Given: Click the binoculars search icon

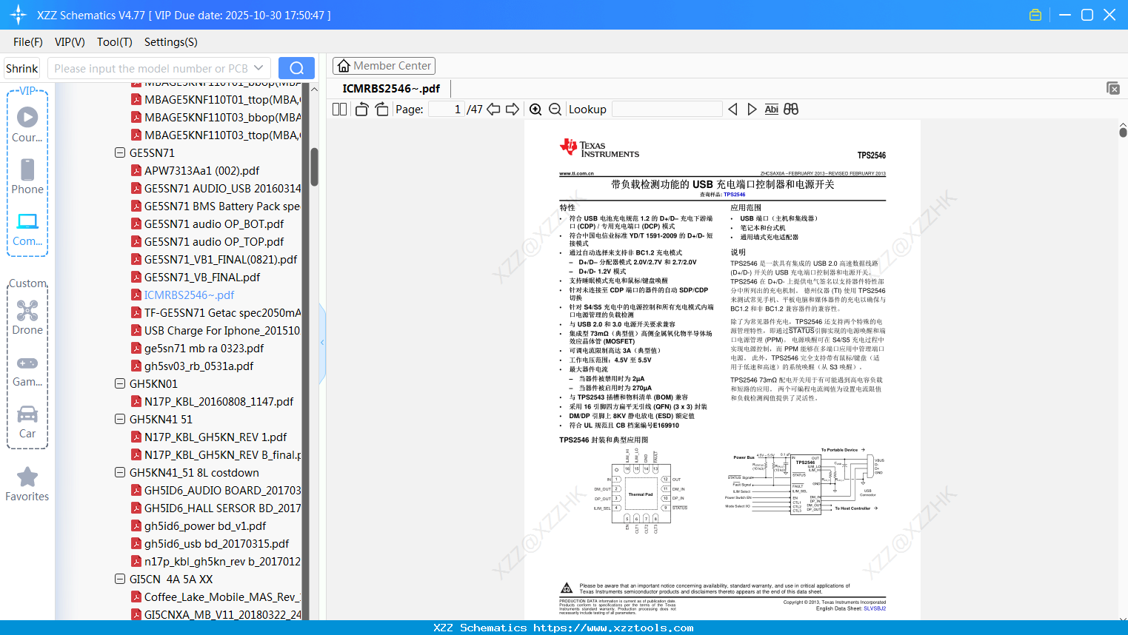Looking at the screenshot, I should tap(791, 110).
